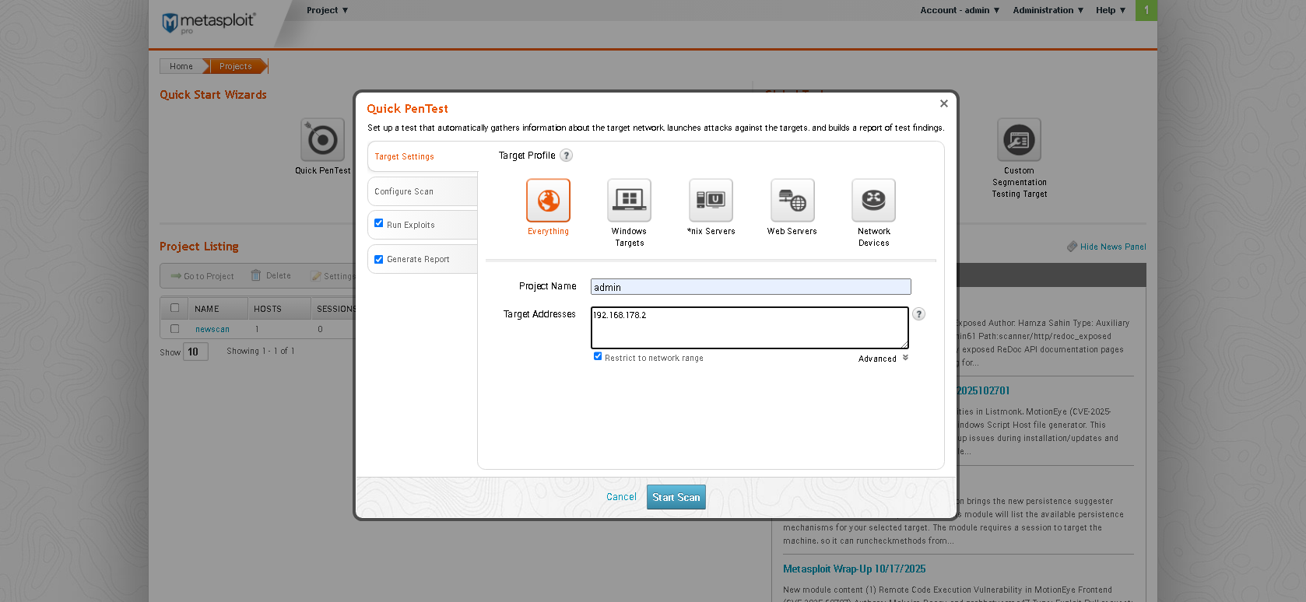Expand the Advanced options section
1306x602 pixels.
coord(883,359)
